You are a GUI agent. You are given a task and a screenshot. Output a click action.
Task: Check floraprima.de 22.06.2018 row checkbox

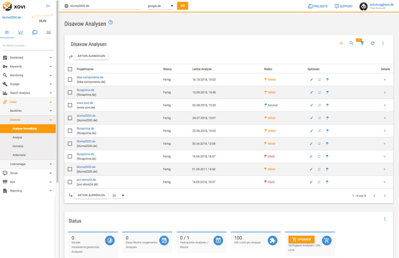[x=70, y=131]
